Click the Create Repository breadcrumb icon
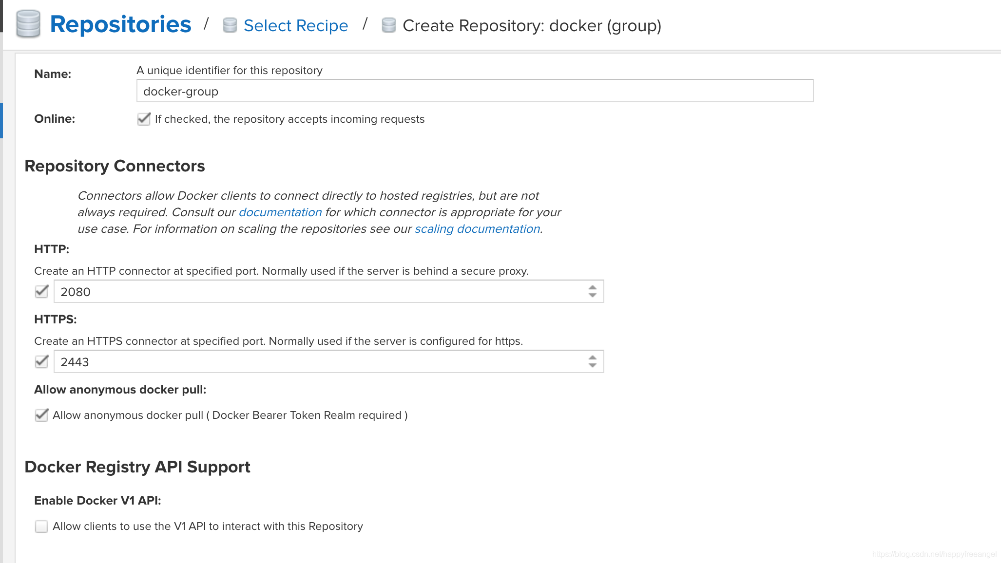1001x563 pixels. [388, 25]
